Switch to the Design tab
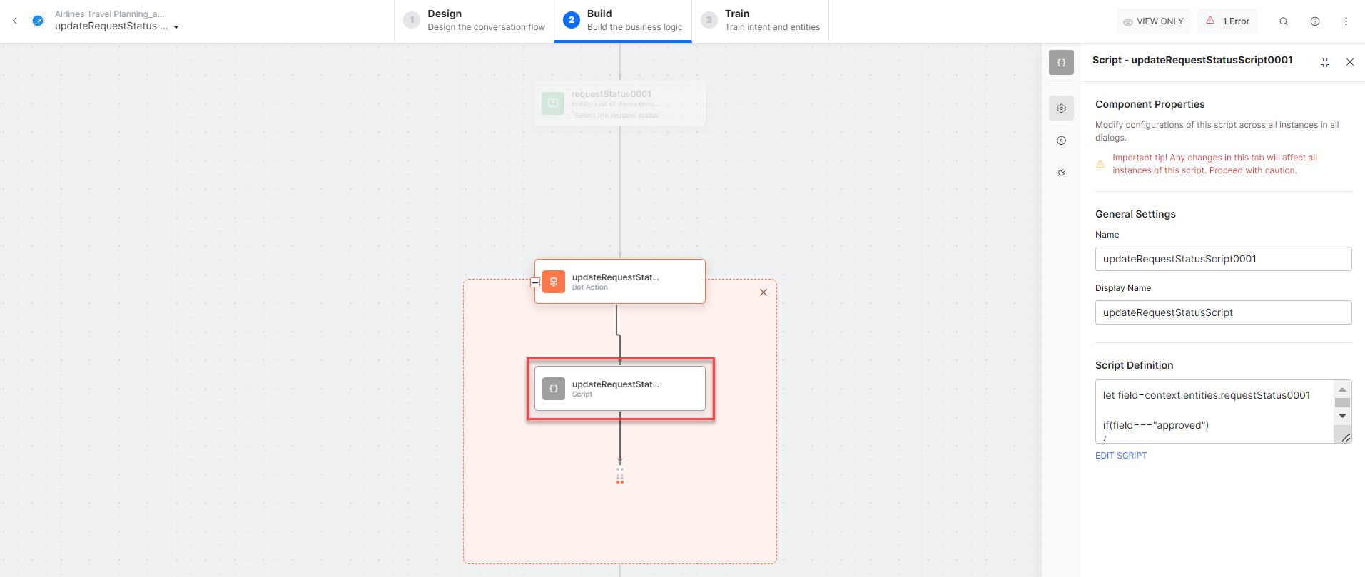1365x577 pixels. click(x=475, y=21)
